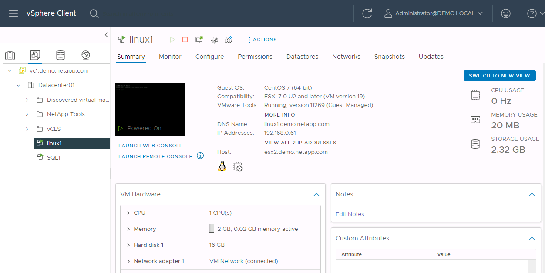Click the red Power Off VM icon
The width and height of the screenshot is (545, 273).
185,39
